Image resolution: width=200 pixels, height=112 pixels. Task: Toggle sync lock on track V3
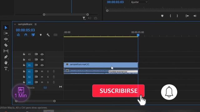point(36,54)
